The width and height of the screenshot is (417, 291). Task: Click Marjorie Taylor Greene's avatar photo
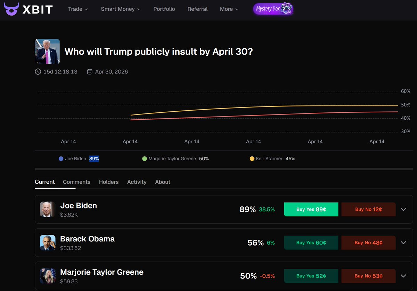[x=48, y=276]
